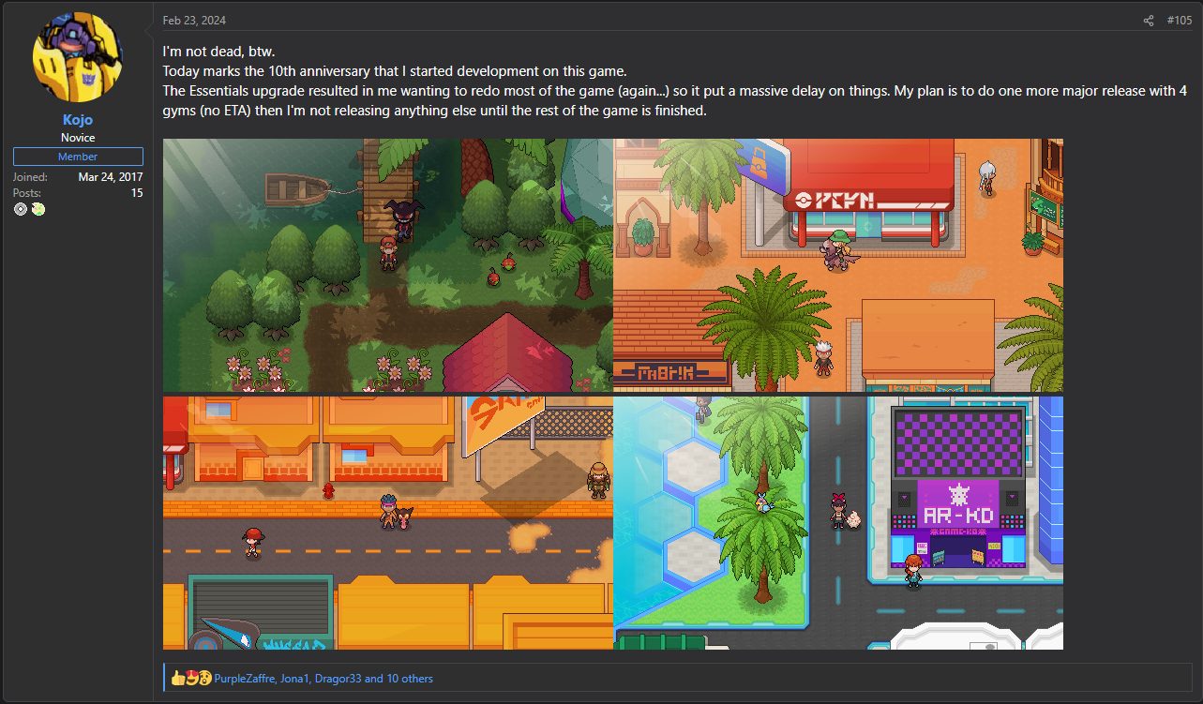Viewport: 1203px width, 704px height.
Task: Click the yellow palette badge under Posts
Action: point(38,209)
